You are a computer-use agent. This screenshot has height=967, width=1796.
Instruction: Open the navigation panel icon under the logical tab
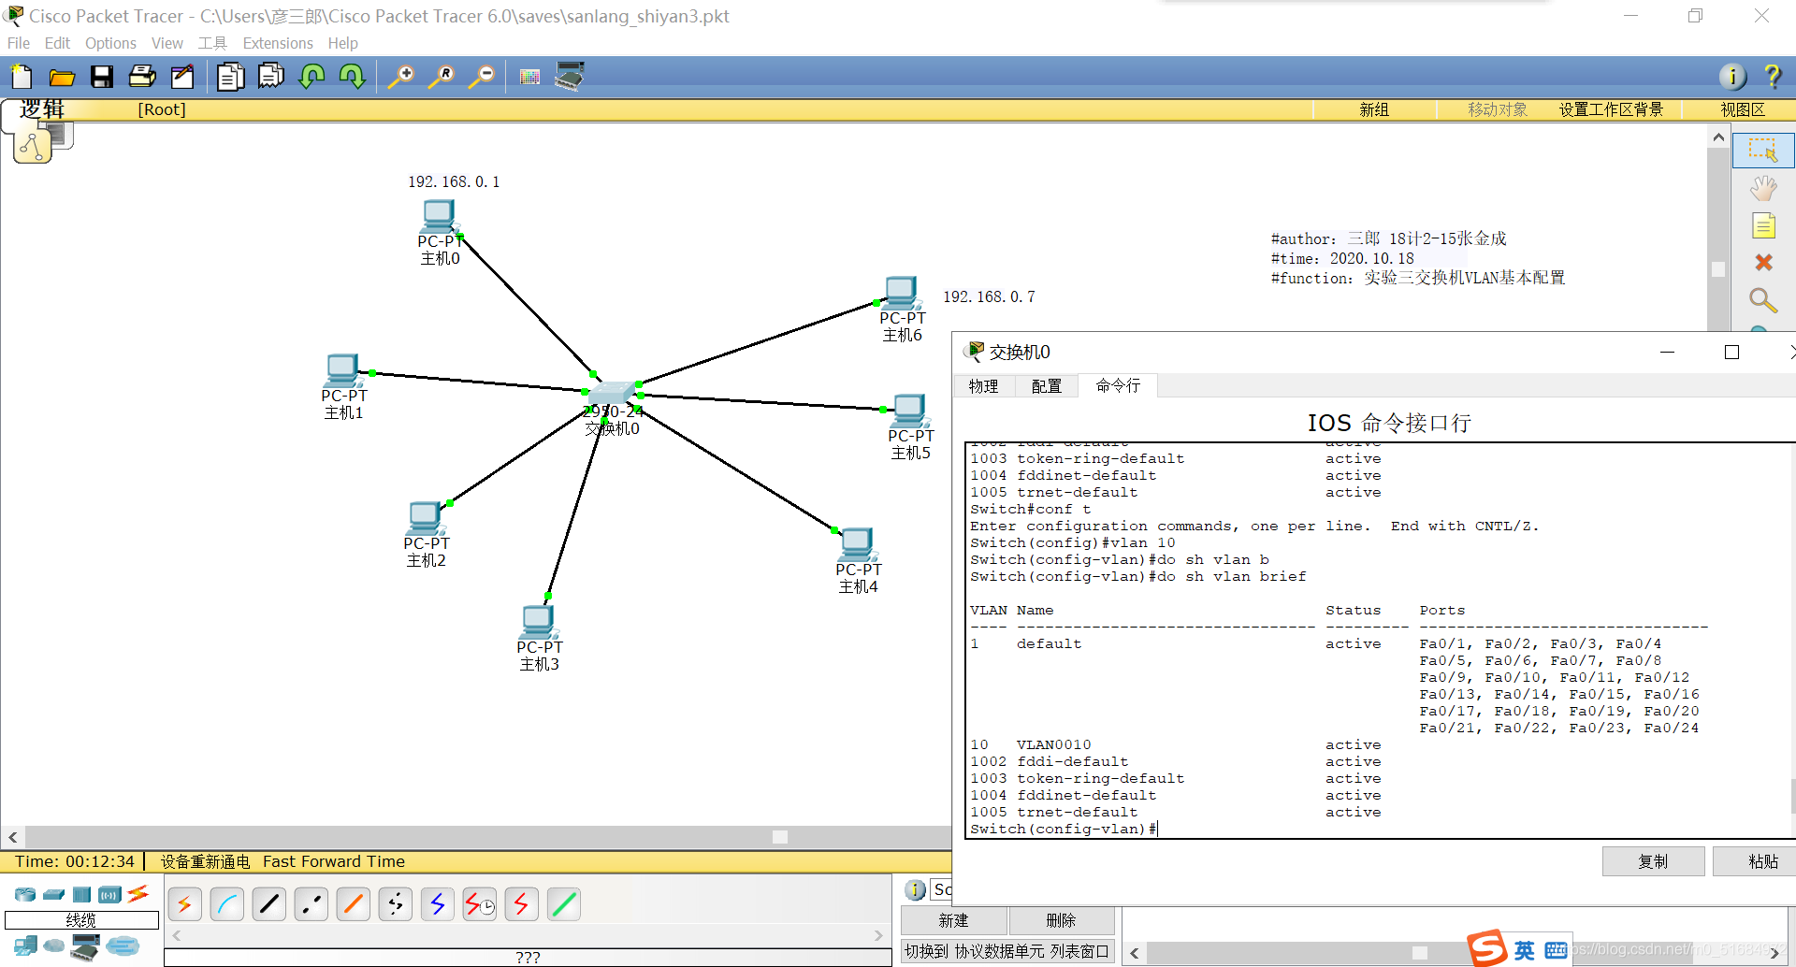(x=33, y=147)
